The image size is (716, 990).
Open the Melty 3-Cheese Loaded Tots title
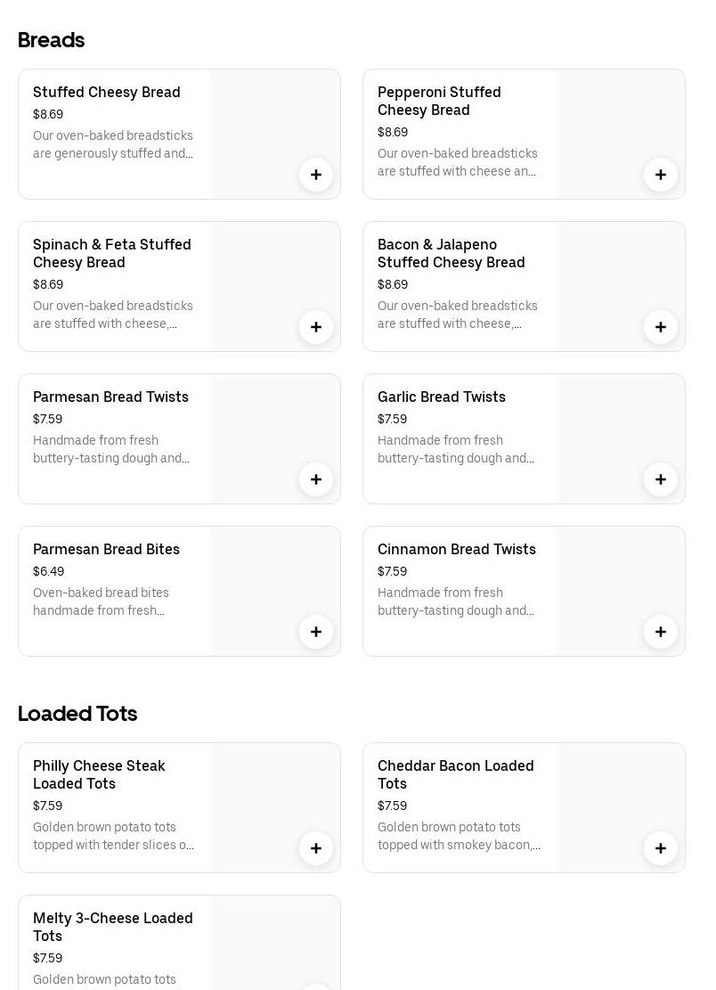[x=113, y=927]
